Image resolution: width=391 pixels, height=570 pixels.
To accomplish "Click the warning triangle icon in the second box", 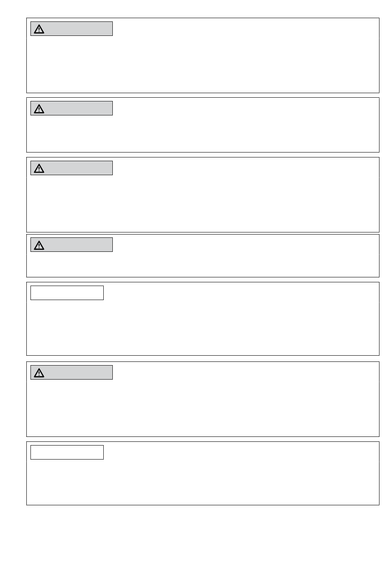I will 39,109.
